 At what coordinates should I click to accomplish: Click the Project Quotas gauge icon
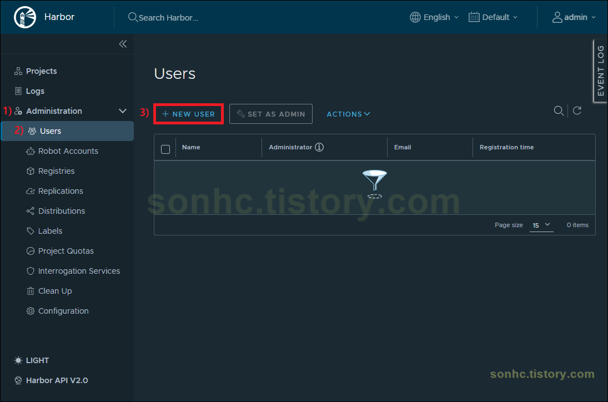click(30, 251)
